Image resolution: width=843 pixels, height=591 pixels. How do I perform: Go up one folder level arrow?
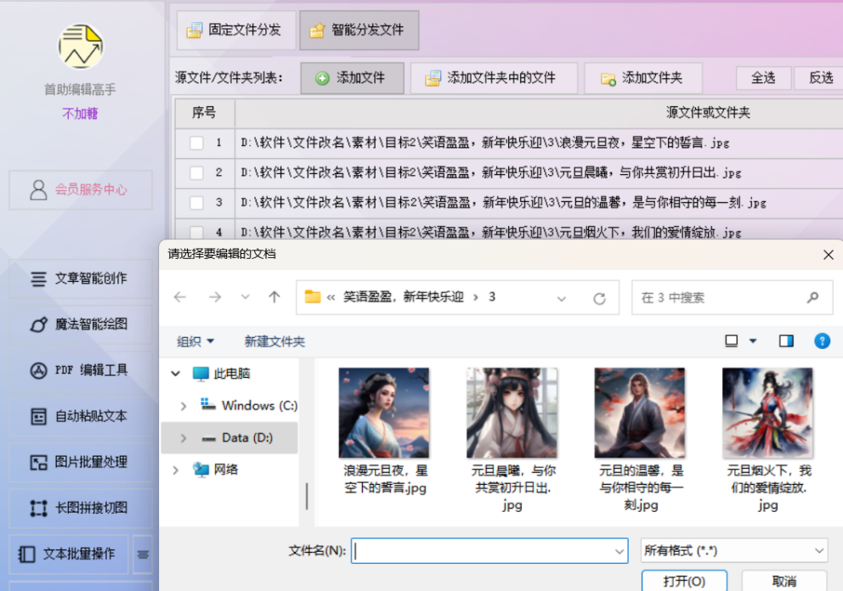274,297
